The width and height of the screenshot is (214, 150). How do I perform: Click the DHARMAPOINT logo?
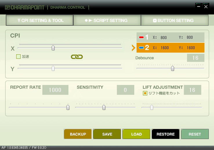[x=25, y=7]
